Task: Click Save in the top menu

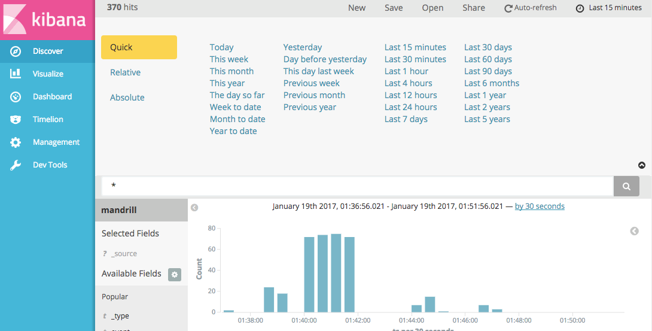Action: pyautogui.click(x=394, y=8)
